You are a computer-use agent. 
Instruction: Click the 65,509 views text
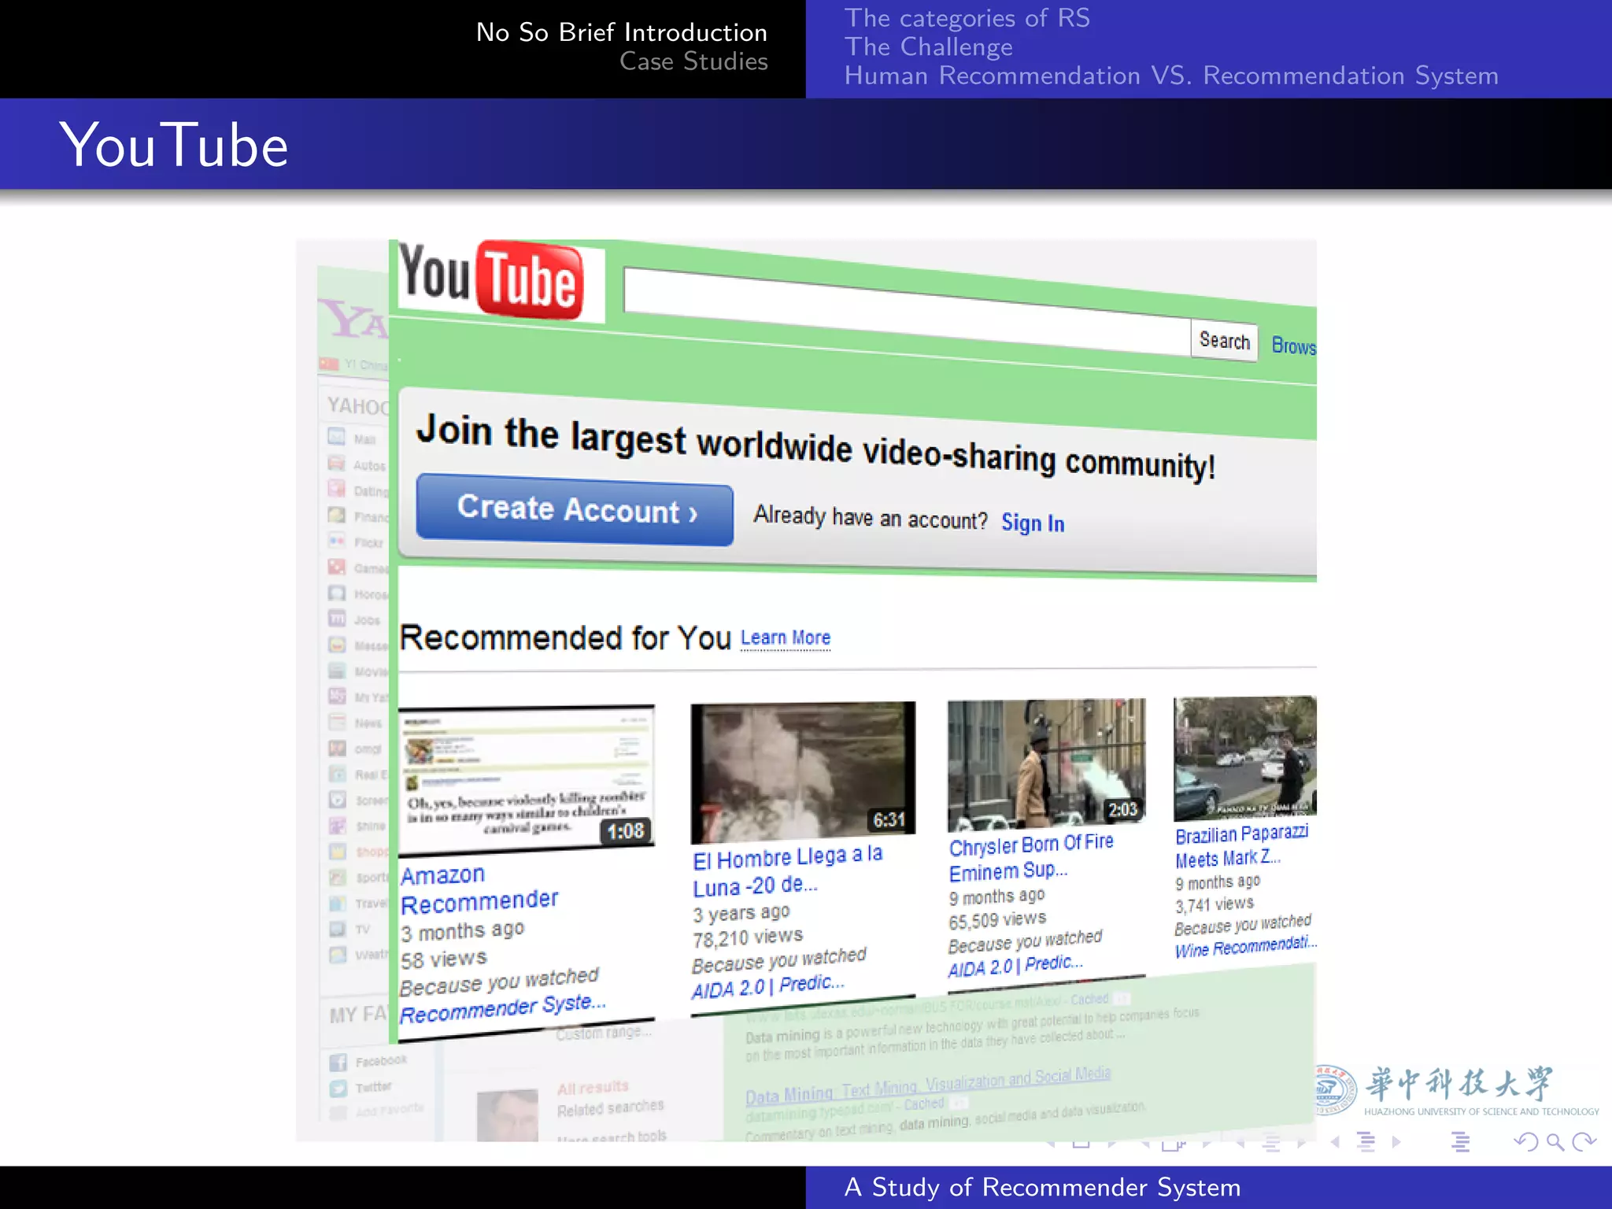[x=997, y=920]
